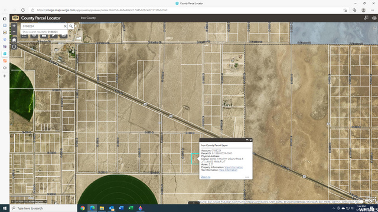The width and height of the screenshot is (378, 212).
Task: Open Google Chrome from taskbar
Action: [x=83, y=208]
